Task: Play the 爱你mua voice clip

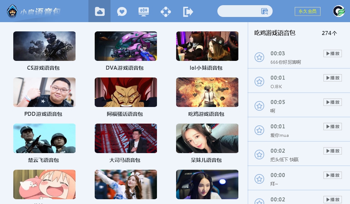Action: coord(333,127)
